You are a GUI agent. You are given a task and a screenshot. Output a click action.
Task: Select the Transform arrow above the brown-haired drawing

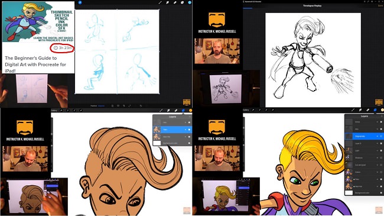tap(81, 111)
